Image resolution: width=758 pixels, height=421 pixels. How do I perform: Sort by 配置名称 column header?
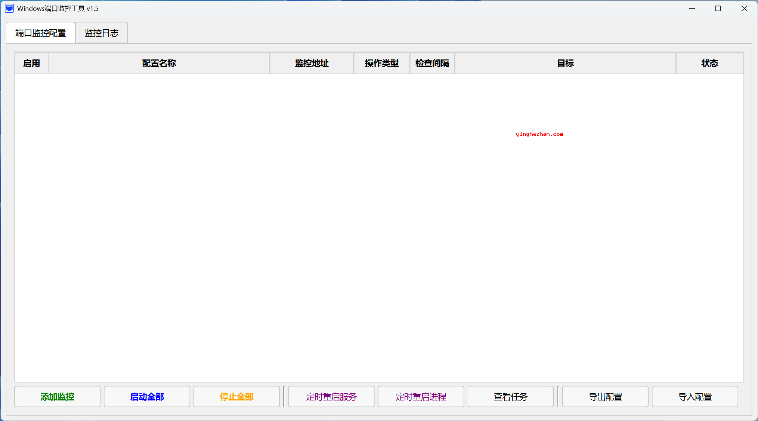click(159, 63)
